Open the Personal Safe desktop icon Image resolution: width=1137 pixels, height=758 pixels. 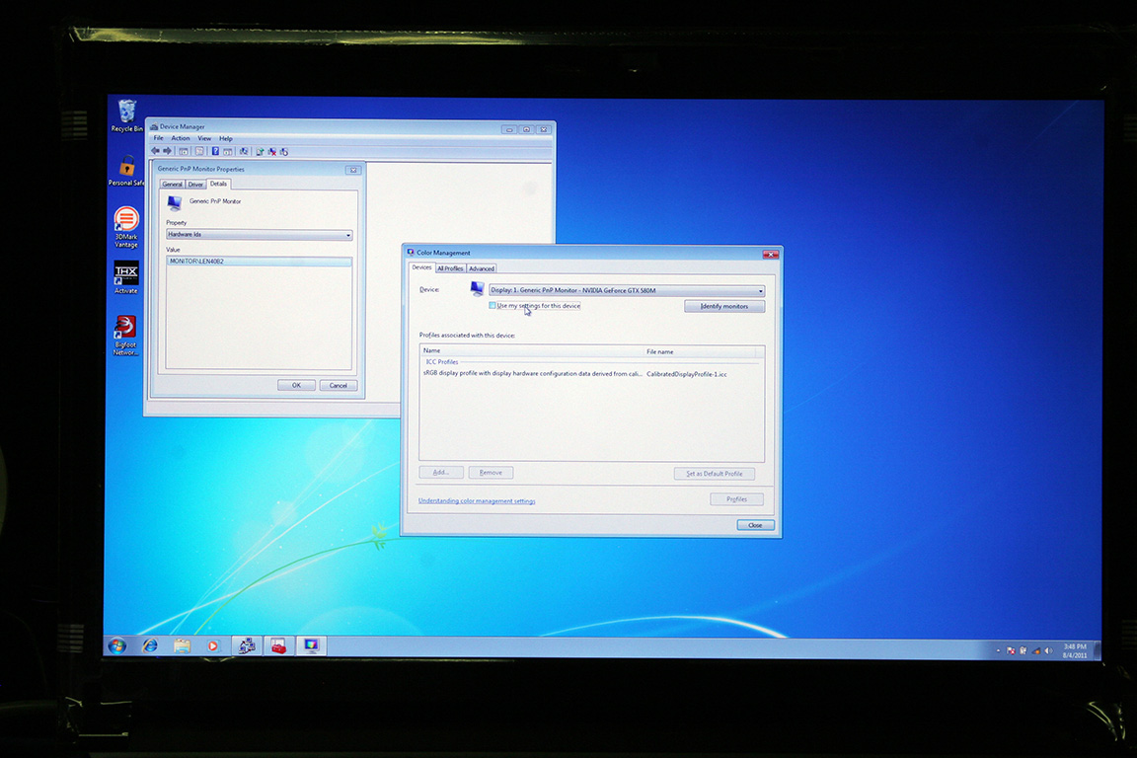(127, 171)
